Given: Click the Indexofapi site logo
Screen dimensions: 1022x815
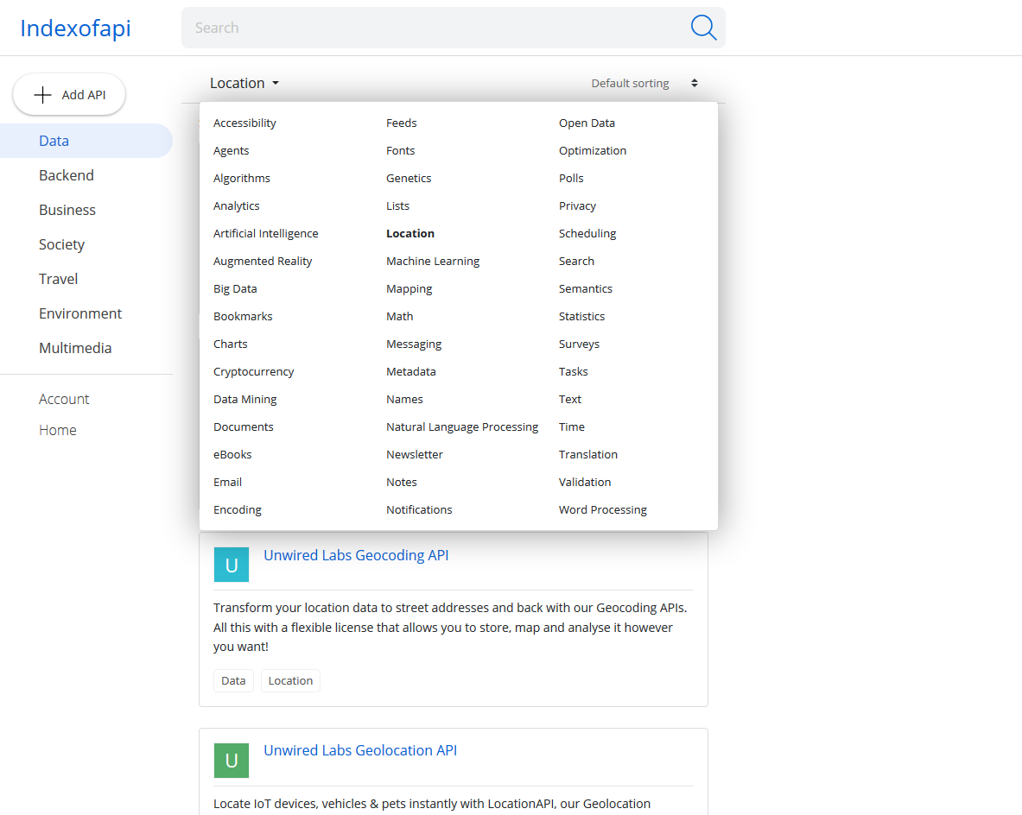Looking at the screenshot, I should [74, 28].
